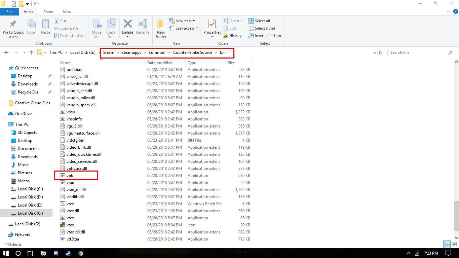Switch to the Home ribbon tab
The image size is (459, 258).
pos(29,12)
